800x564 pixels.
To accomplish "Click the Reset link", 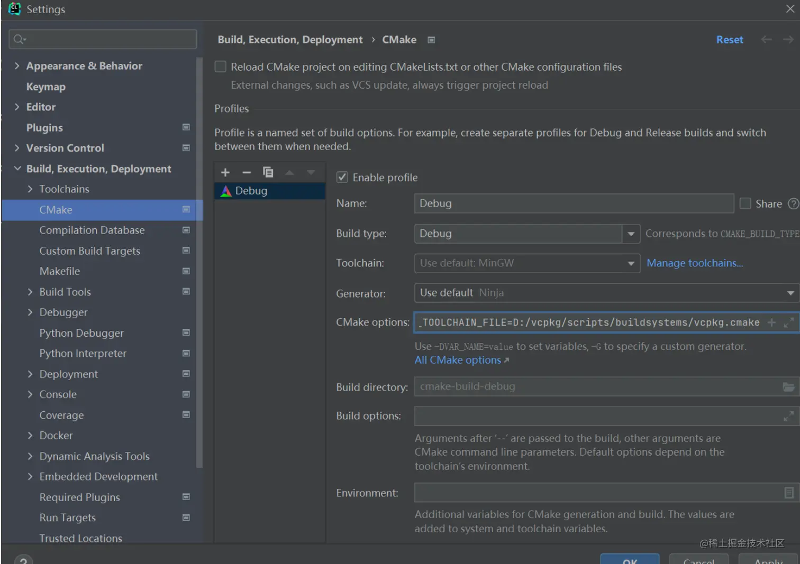I will pos(730,40).
